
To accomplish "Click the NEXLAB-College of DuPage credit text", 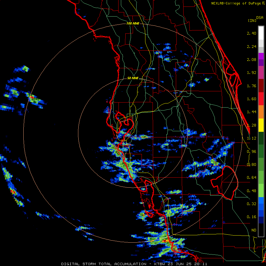I will (238, 3).
